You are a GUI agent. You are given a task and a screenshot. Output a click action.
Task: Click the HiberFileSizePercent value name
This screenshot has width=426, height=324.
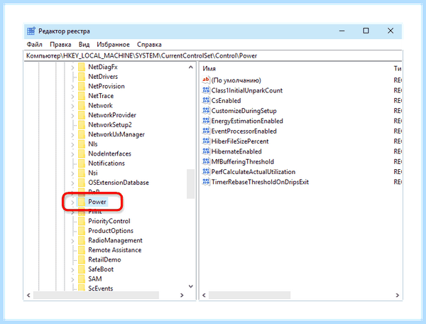(x=240, y=141)
